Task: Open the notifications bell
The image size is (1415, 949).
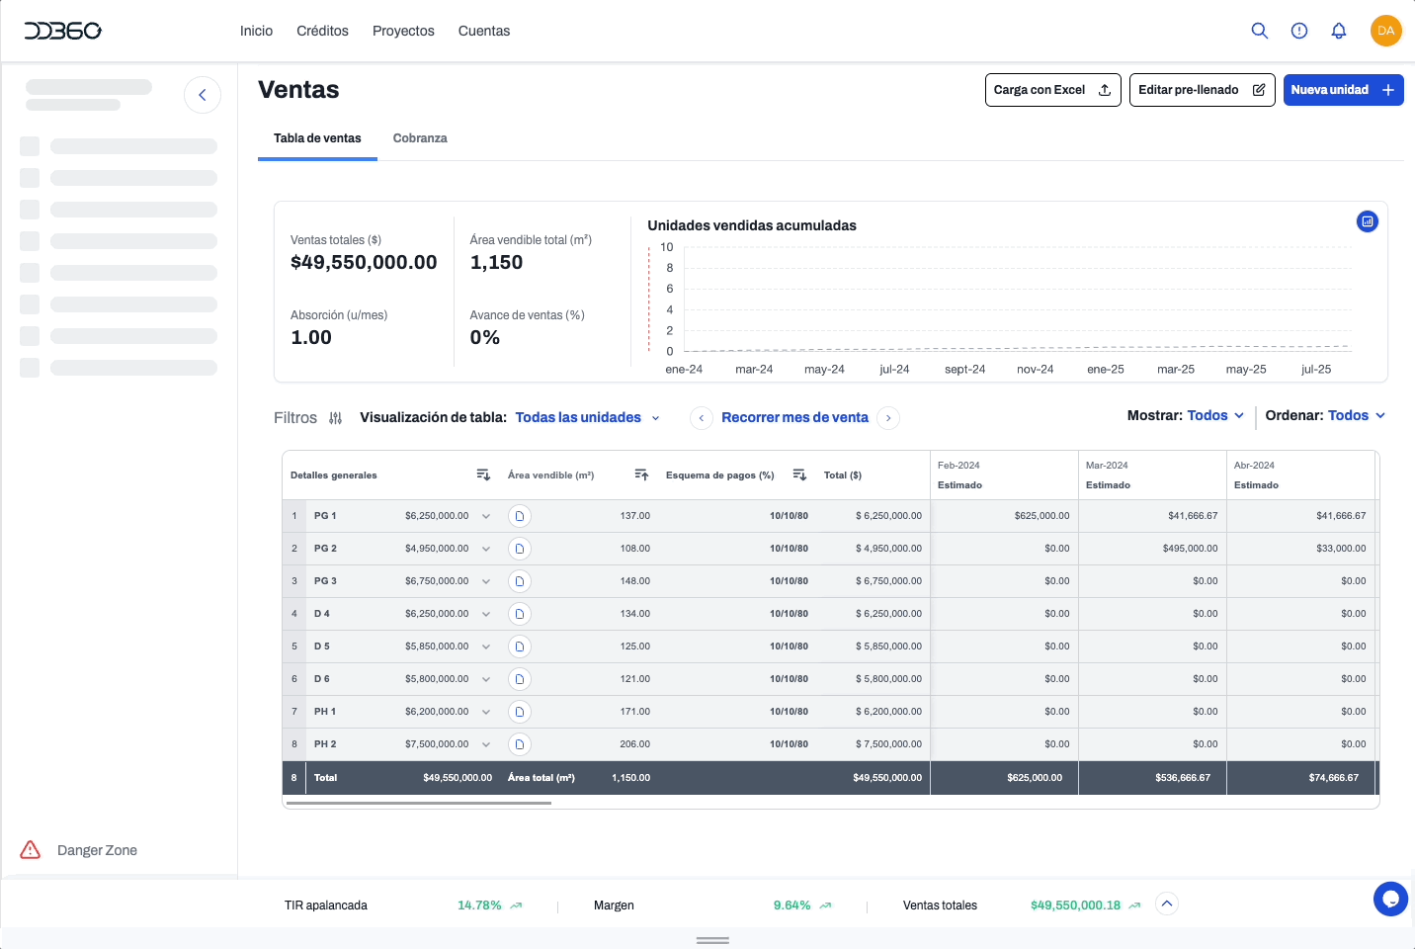Action: [x=1338, y=31]
